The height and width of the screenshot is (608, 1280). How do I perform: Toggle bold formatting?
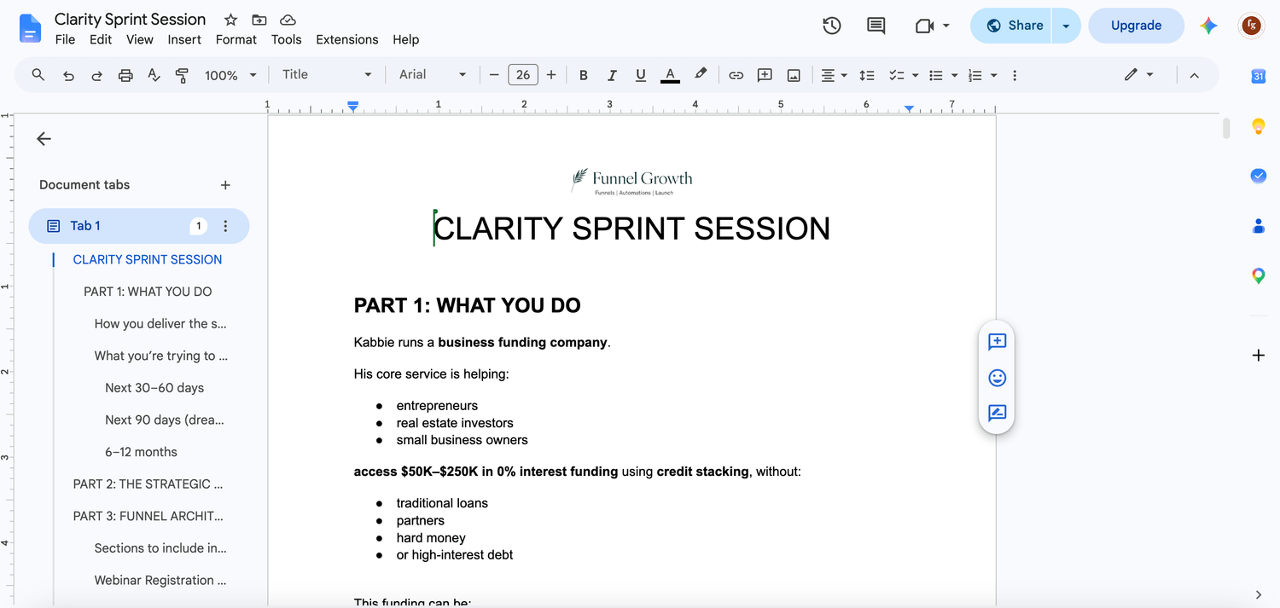point(584,75)
